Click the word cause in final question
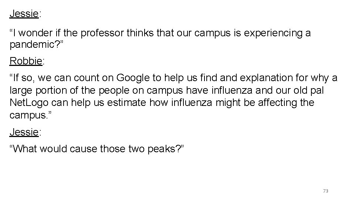This screenshot has width=355, height=200. click(x=78, y=149)
